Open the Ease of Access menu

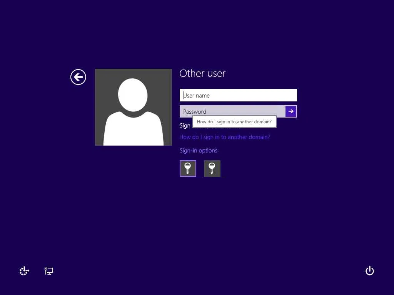[x=24, y=271]
